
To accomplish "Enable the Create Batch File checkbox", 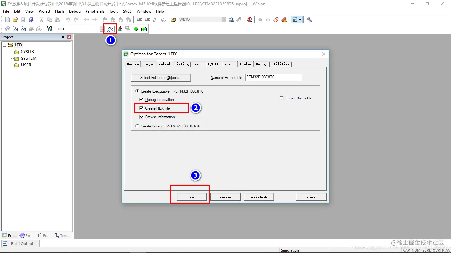I will (x=282, y=98).
